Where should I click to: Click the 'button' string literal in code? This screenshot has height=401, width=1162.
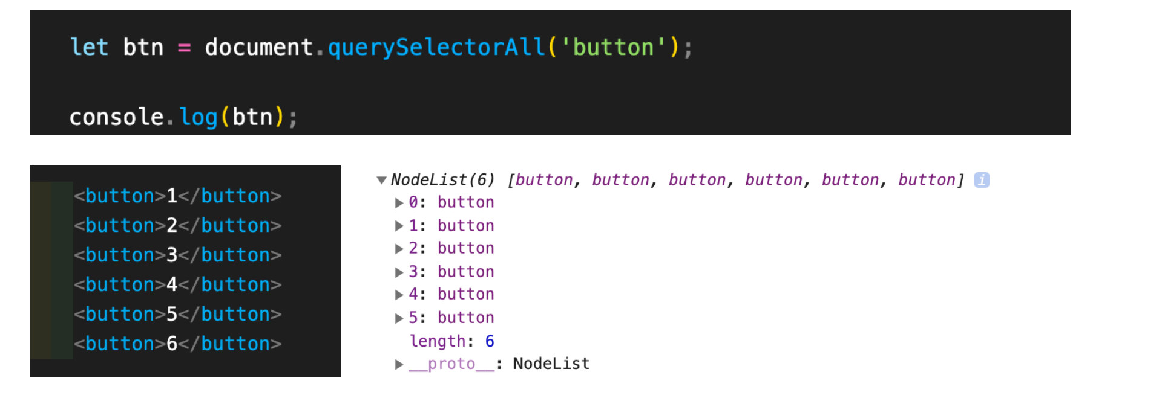614,47
